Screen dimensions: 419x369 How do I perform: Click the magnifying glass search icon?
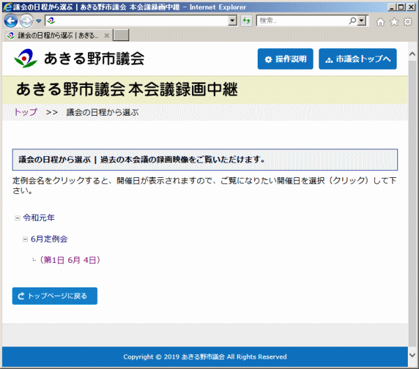353,20
